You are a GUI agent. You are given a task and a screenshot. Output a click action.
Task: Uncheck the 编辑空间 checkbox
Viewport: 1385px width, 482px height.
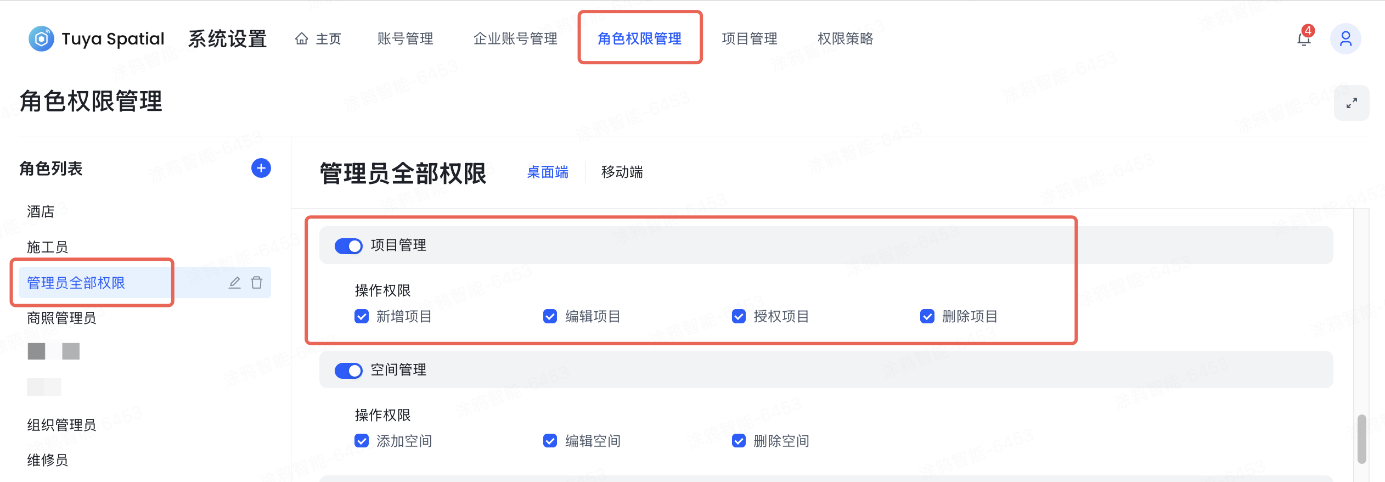[x=550, y=440]
